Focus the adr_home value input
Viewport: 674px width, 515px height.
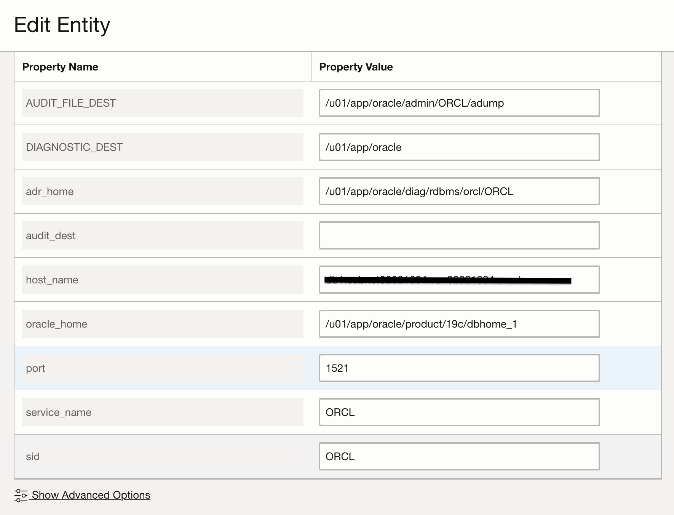(x=459, y=191)
